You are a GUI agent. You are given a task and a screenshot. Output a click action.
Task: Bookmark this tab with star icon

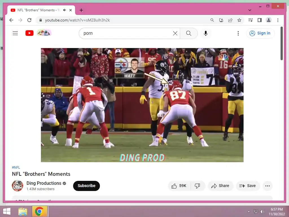click(239, 20)
